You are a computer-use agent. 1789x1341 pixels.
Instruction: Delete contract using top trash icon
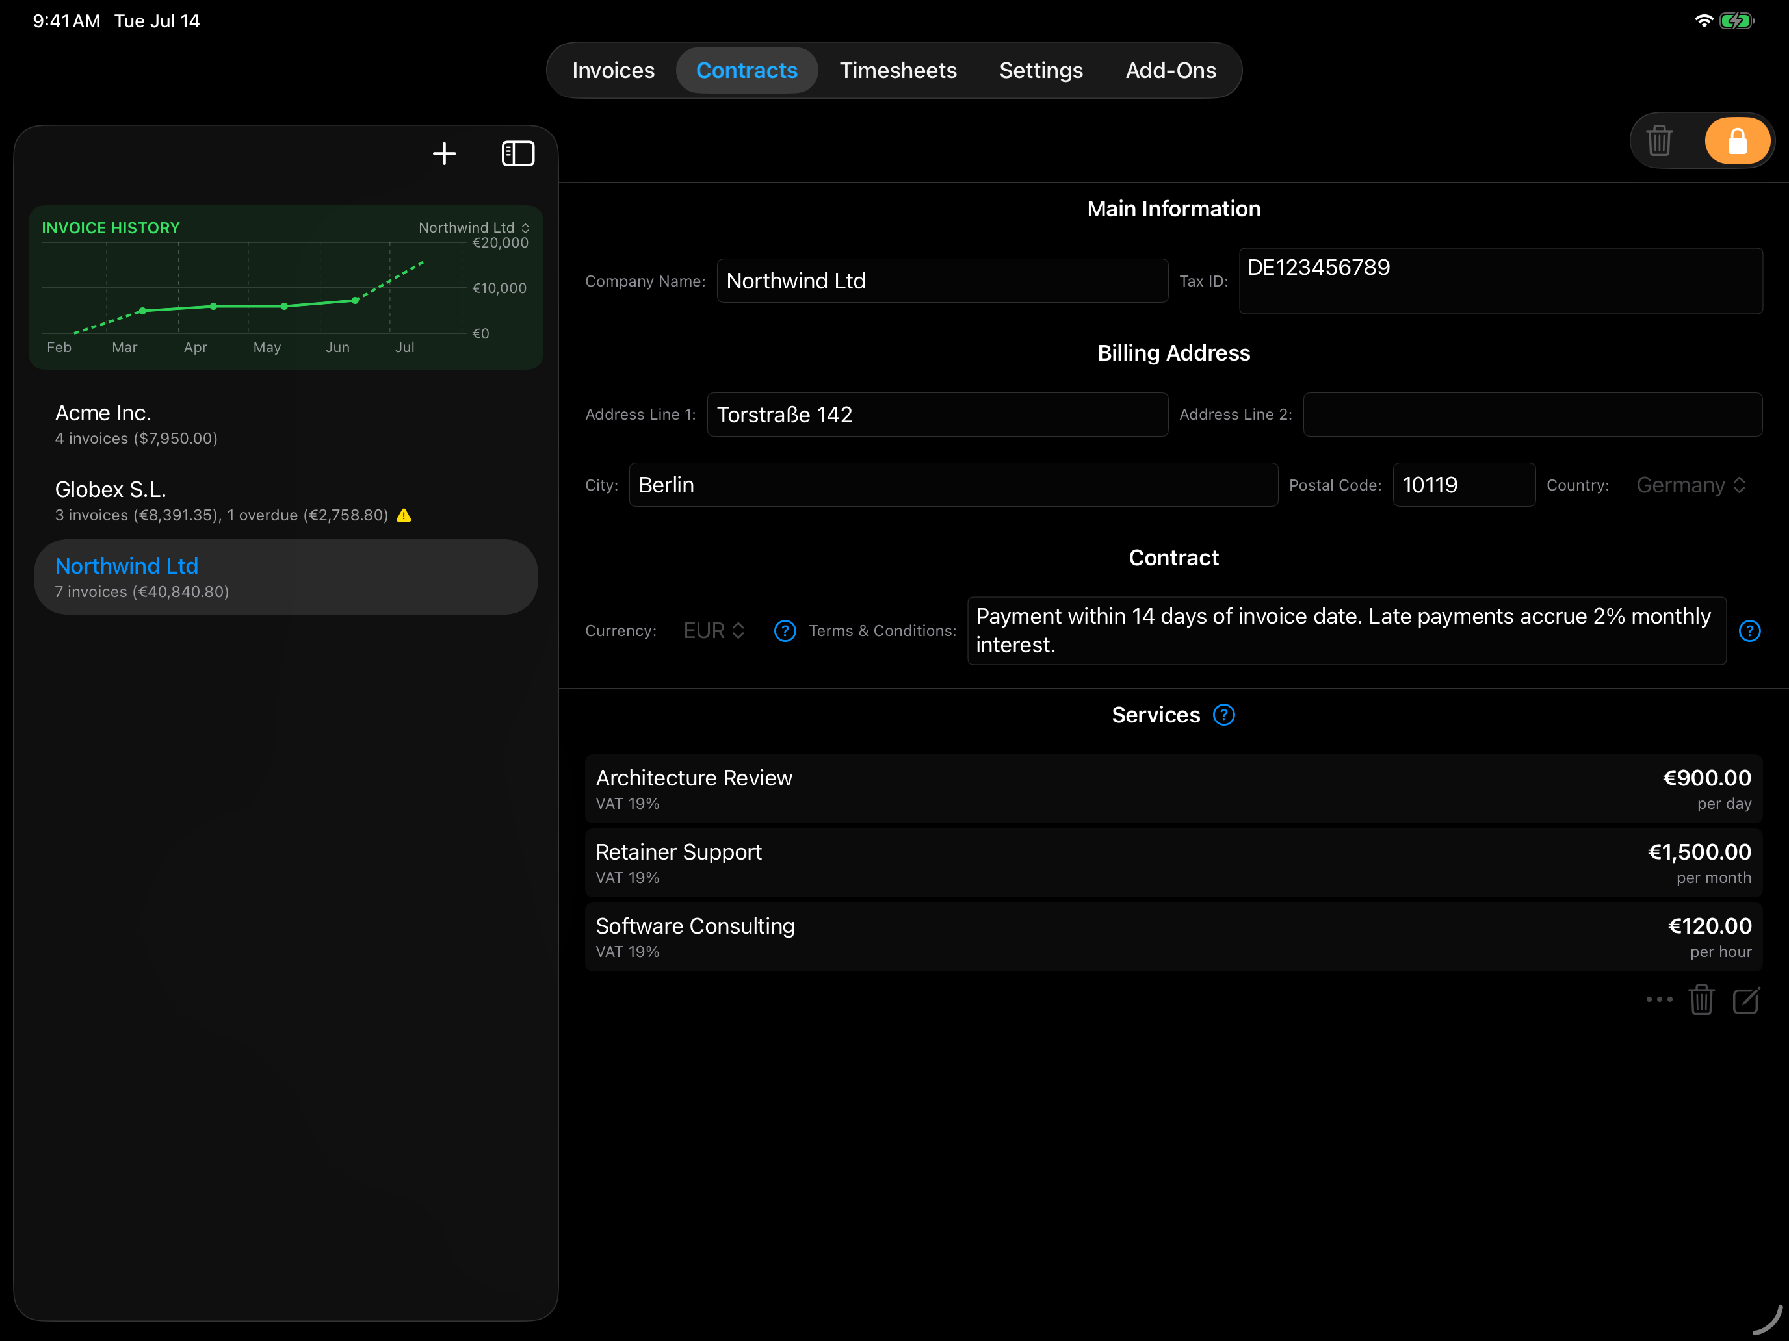pyautogui.click(x=1659, y=140)
